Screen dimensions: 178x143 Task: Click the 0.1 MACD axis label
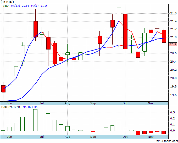click(173, 125)
